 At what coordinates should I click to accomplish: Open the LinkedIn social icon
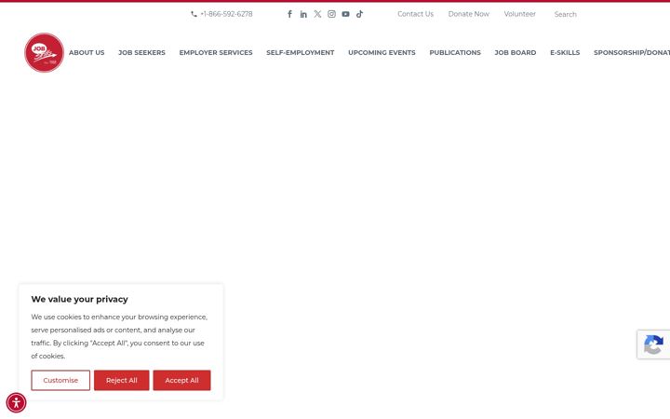[303, 14]
